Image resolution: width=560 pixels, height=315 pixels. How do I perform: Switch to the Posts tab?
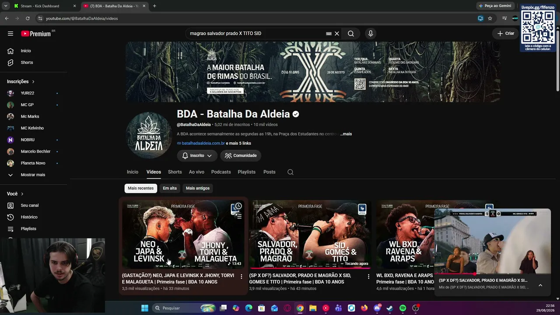pyautogui.click(x=269, y=172)
